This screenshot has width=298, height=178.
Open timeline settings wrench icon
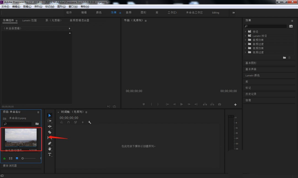click(90, 123)
